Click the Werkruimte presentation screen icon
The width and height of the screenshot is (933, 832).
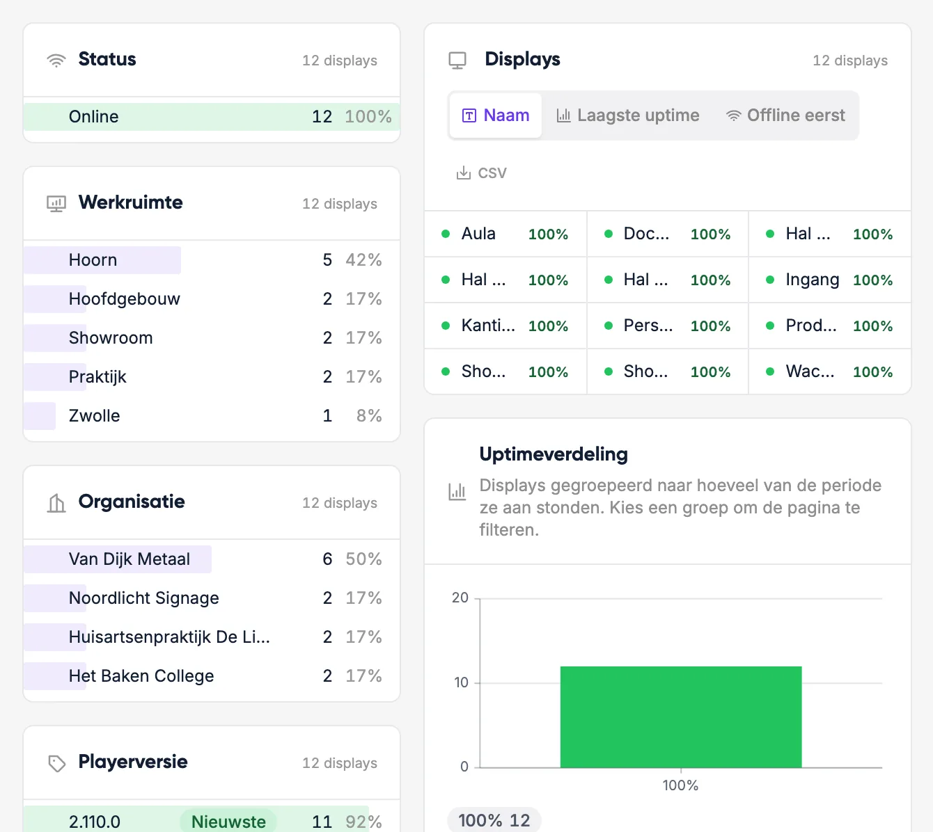56,203
